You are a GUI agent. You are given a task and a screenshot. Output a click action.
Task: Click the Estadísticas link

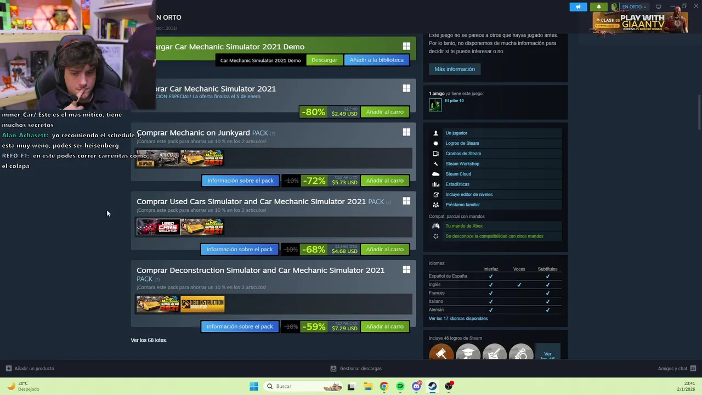457,184
